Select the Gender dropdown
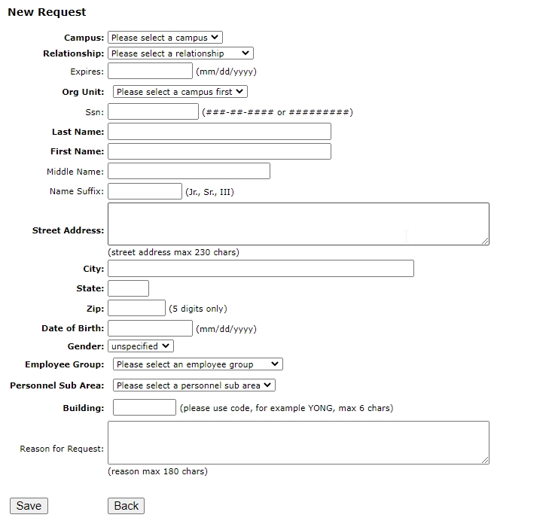 tap(141, 346)
